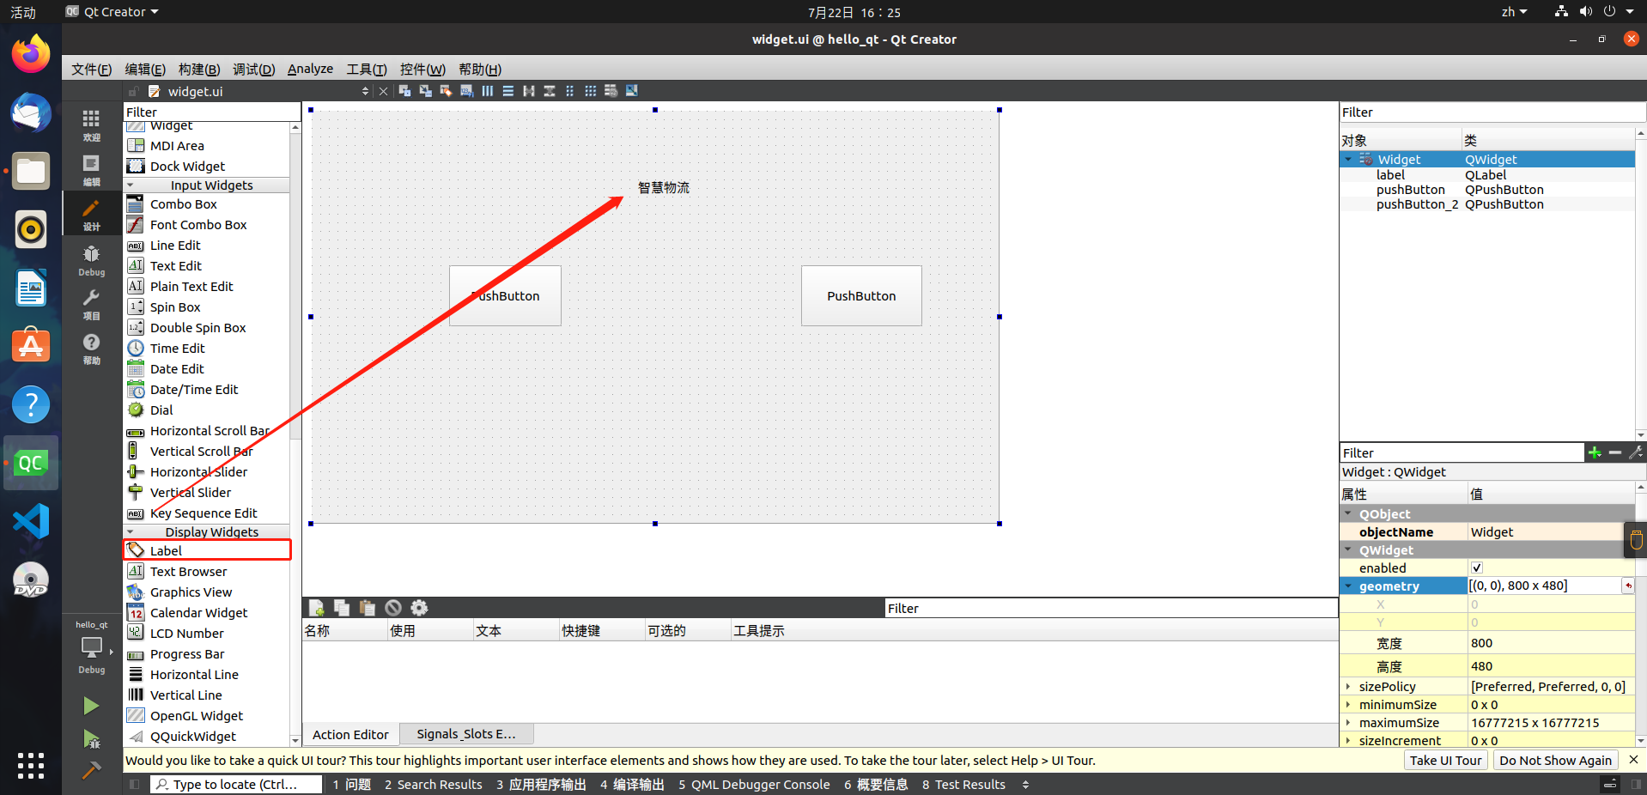Screen dimensions: 1647x795
Task: Close widget.ui document with X icon
Action: coord(383,91)
